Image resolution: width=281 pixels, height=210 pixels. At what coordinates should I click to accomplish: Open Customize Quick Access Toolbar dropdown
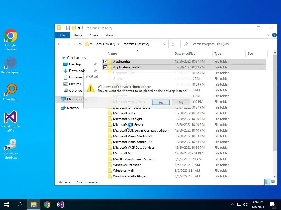79,28
